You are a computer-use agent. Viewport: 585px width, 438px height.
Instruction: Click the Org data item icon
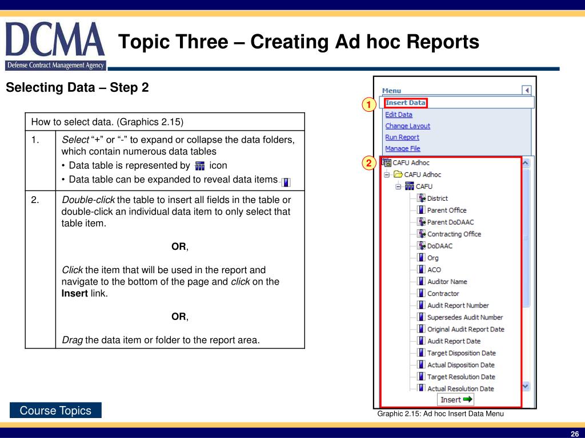click(421, 258)
